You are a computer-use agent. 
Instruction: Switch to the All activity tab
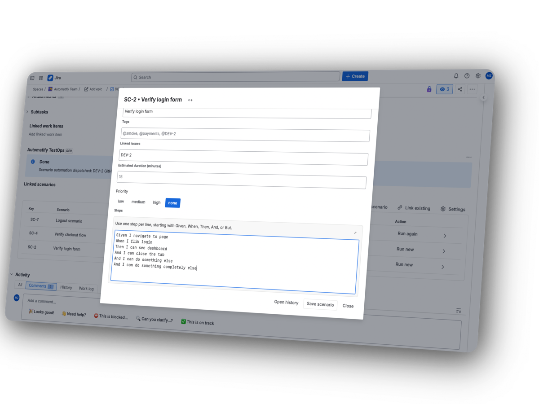20,285
